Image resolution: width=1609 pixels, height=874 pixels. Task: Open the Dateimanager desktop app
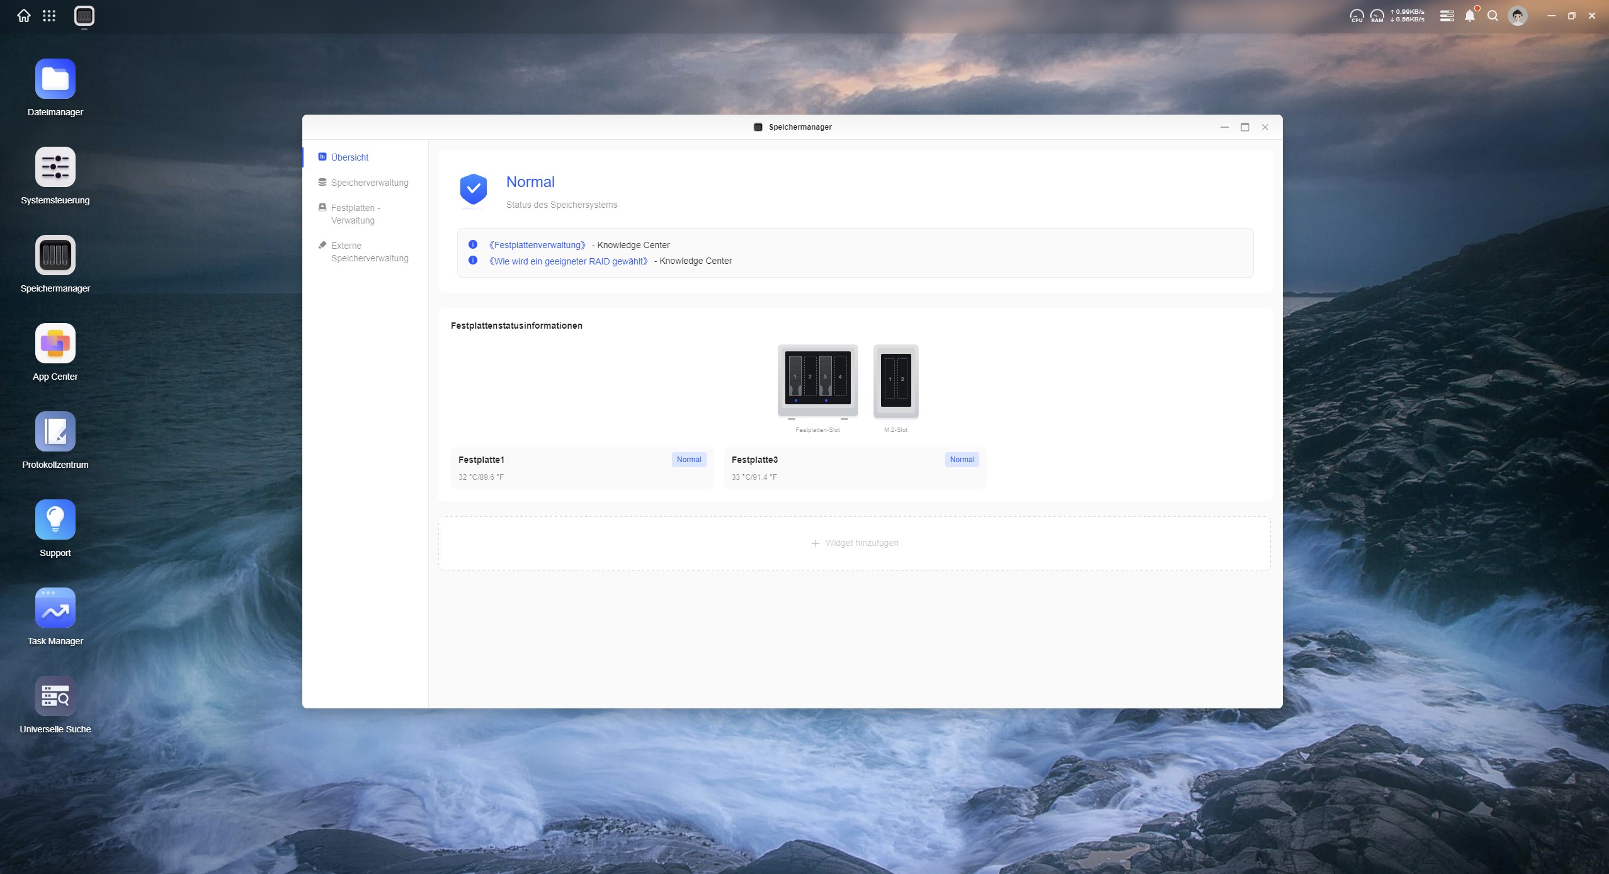coord(55,79)
